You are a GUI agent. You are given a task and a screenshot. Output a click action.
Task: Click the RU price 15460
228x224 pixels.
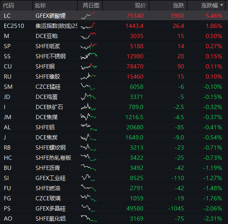pos(135,76)
